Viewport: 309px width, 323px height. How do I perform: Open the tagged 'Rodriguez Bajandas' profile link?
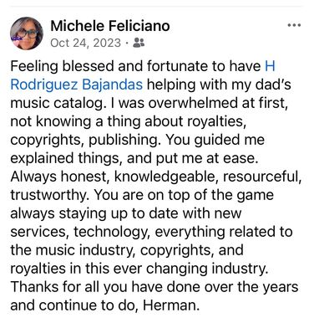pos(77,85)
